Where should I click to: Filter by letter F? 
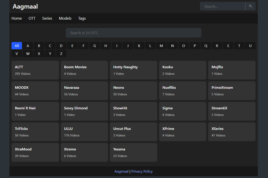point(83,46)
